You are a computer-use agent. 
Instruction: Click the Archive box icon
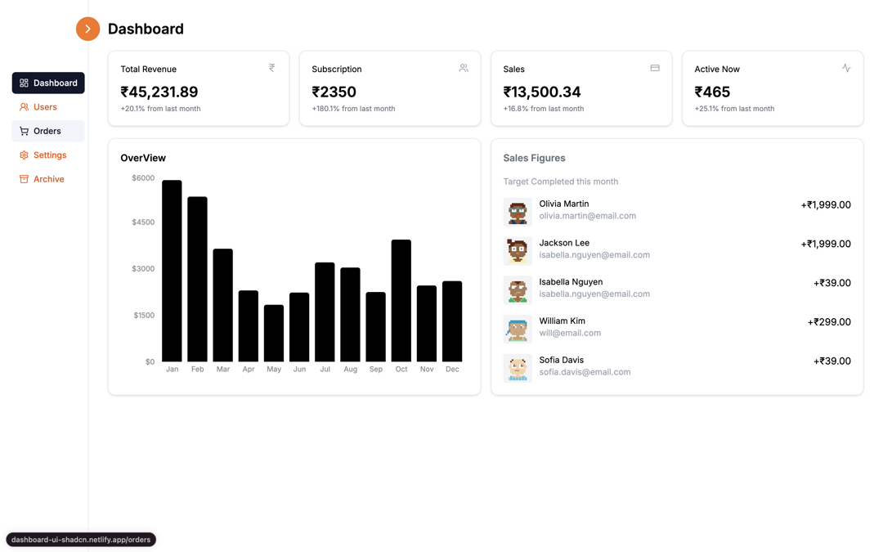coord(24,179)
